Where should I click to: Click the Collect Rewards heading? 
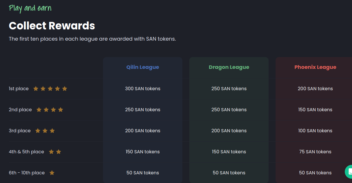coord(52,26)
